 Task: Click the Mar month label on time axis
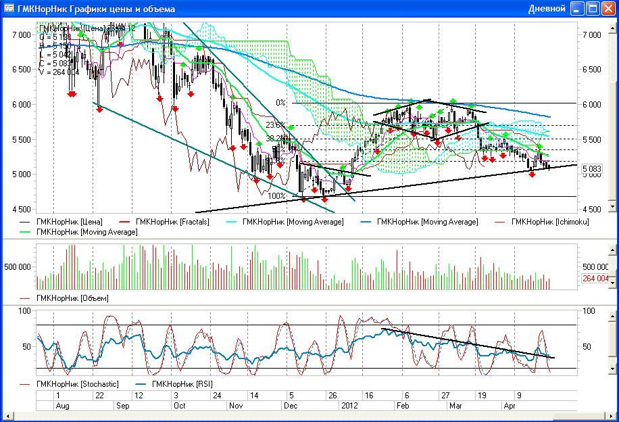coord(455,405)
